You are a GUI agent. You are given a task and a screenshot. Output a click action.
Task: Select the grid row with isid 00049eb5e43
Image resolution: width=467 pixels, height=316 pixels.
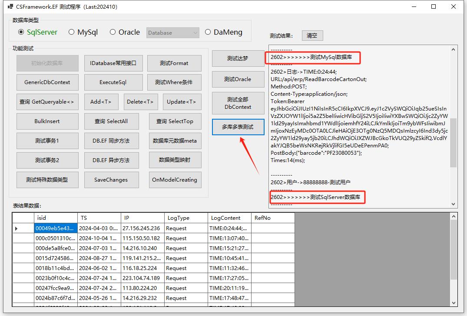[55, 227]
